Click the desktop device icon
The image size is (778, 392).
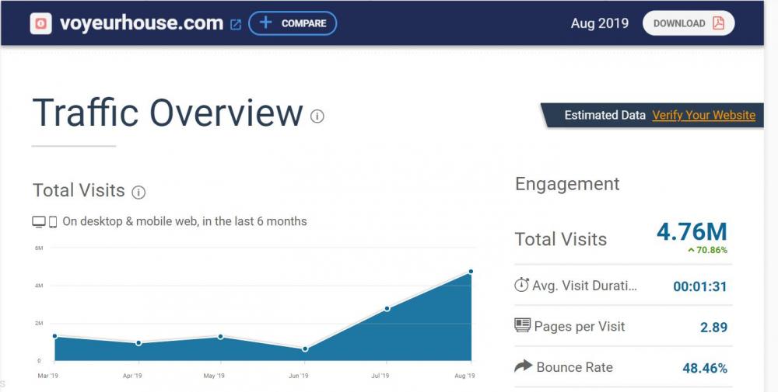pyautogui.click(x=39, y=222)
